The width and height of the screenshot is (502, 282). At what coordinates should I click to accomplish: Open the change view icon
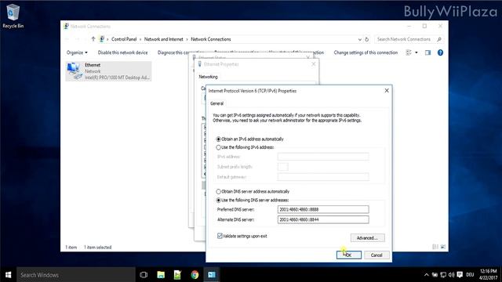(409, 52)
